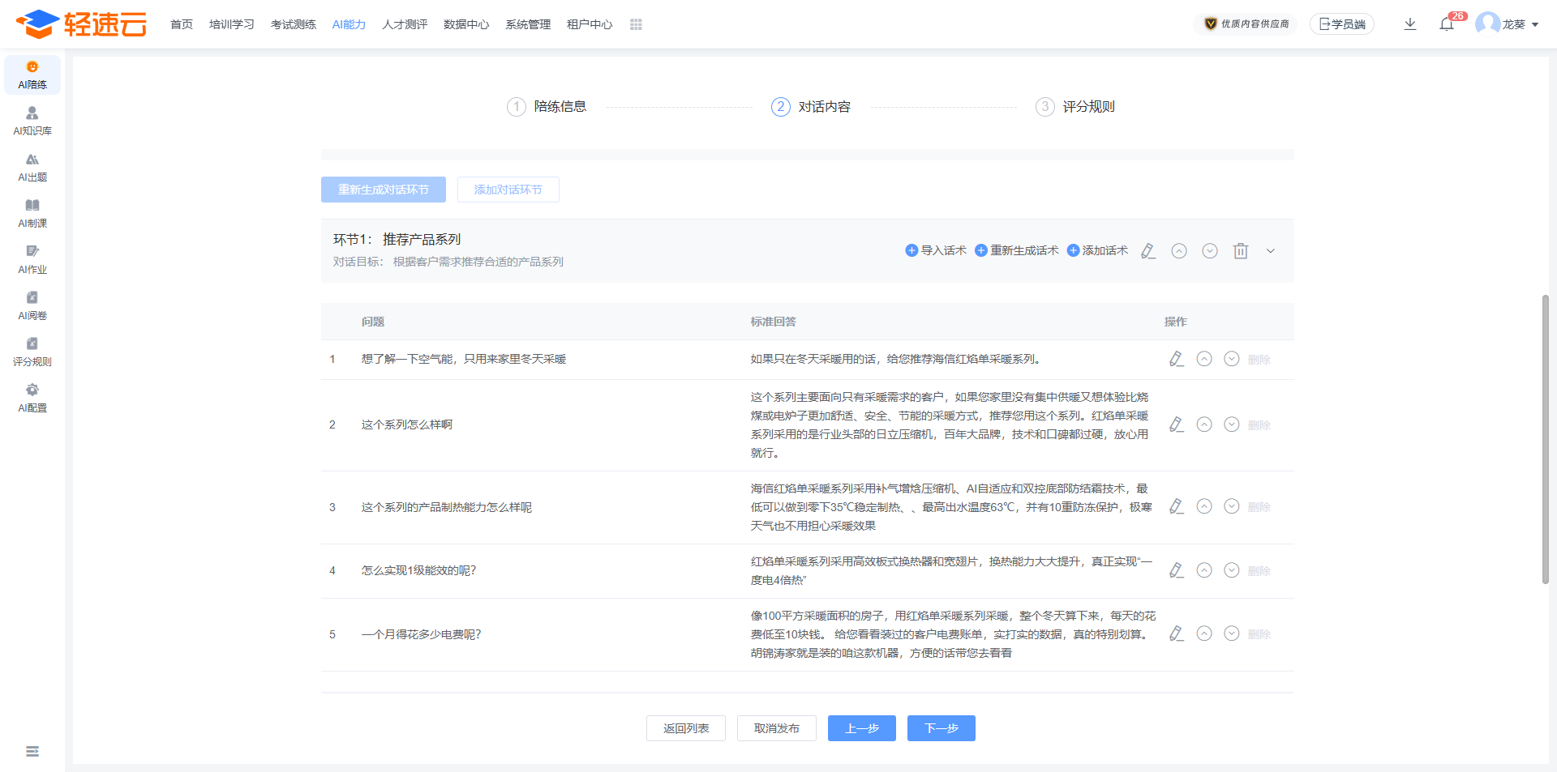Screen dimensions: 1557x772
Task: Move row 3 down with arrow icon
Action: (x=1231, y=506)
